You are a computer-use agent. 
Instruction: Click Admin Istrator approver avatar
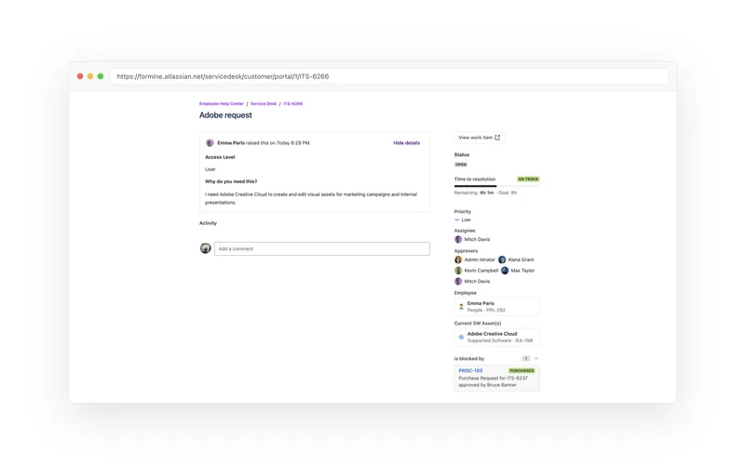(x=458, y=260)
